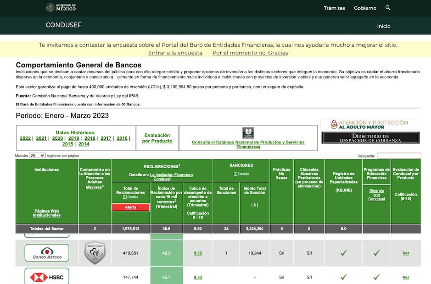Viewport: 431px width, 284px height.
Task: Open 2016 historical data
Action: [x=122, y=138]
